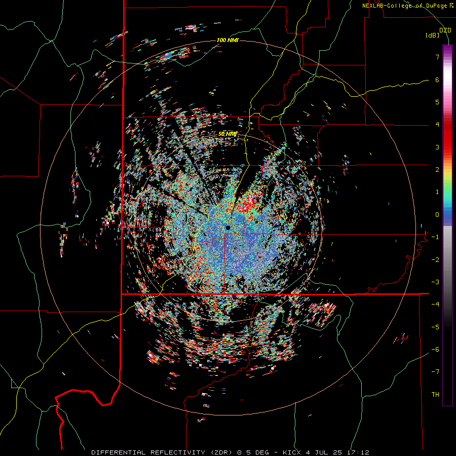Click the -1 dB color scale label
Image resolution: width=456 pixels, height=456 pixels.
point(435,237)
